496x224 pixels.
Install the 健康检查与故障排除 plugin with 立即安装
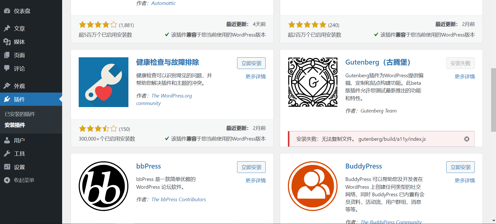(x=251, y=63)
